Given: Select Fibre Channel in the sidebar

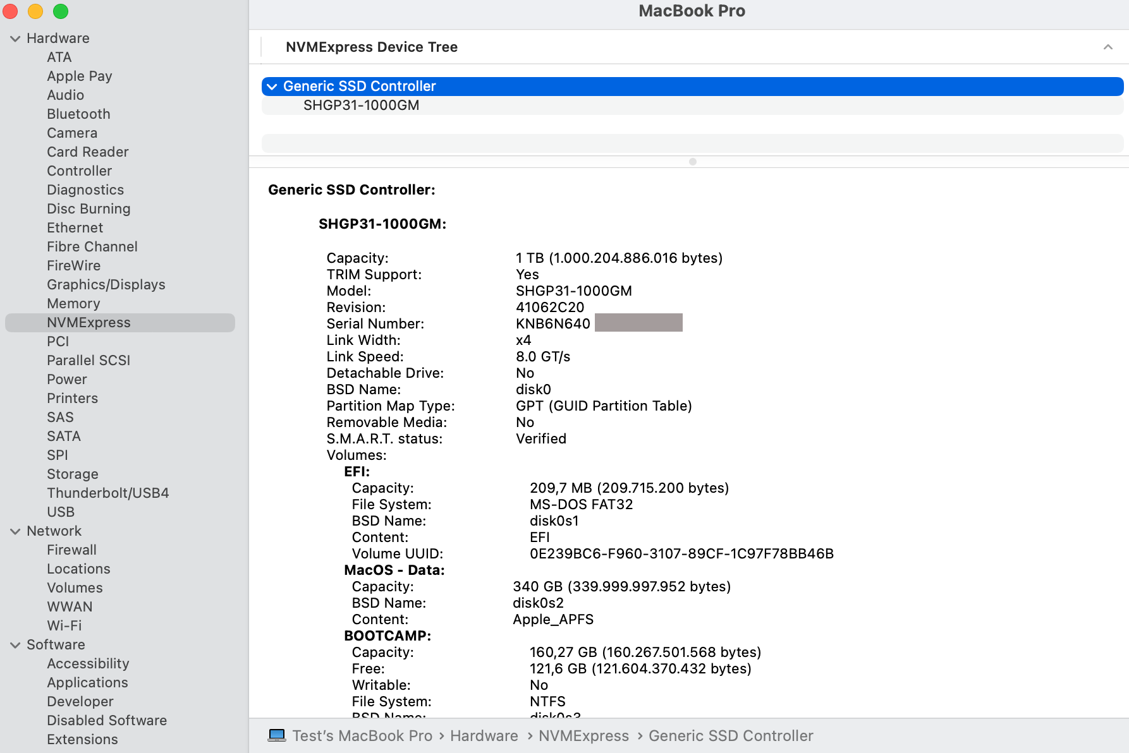Looking at the screenshot, I should click(x=92, y=247).
